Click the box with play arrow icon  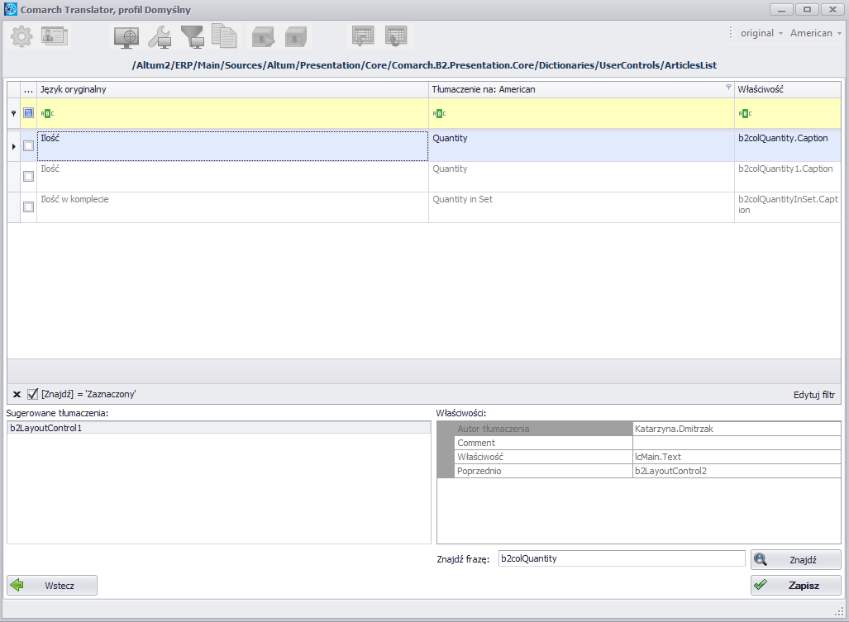pyautogui.click(x=263, y=37)
